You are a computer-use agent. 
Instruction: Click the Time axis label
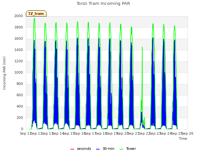(x=183, y=139)
